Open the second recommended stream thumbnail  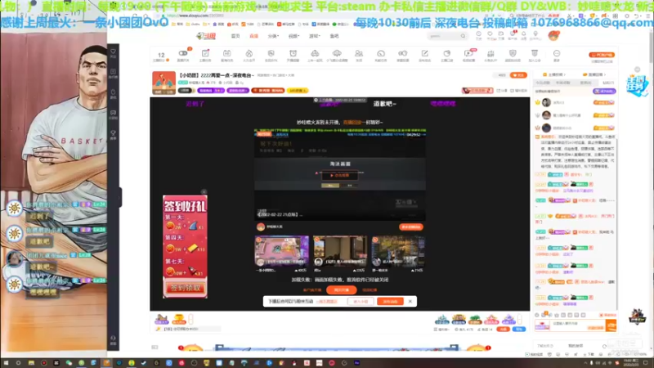click(340, 251)
